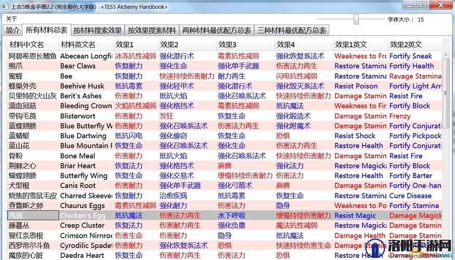
Task: Select the Bleeding Crown cell
Action: tap(86, 106)
